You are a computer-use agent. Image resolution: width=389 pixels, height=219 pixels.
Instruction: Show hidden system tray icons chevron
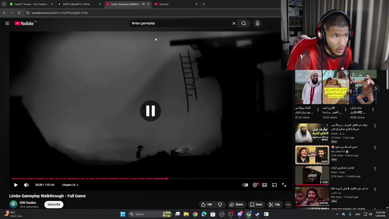click(337, 214)
